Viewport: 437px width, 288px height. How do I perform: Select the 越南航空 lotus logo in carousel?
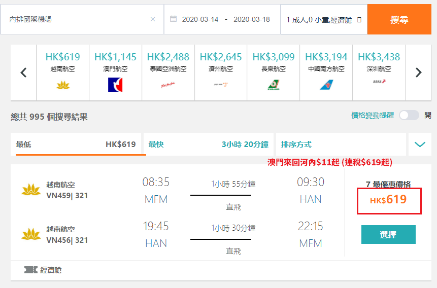pyautogui.click(x=63, y=85)
